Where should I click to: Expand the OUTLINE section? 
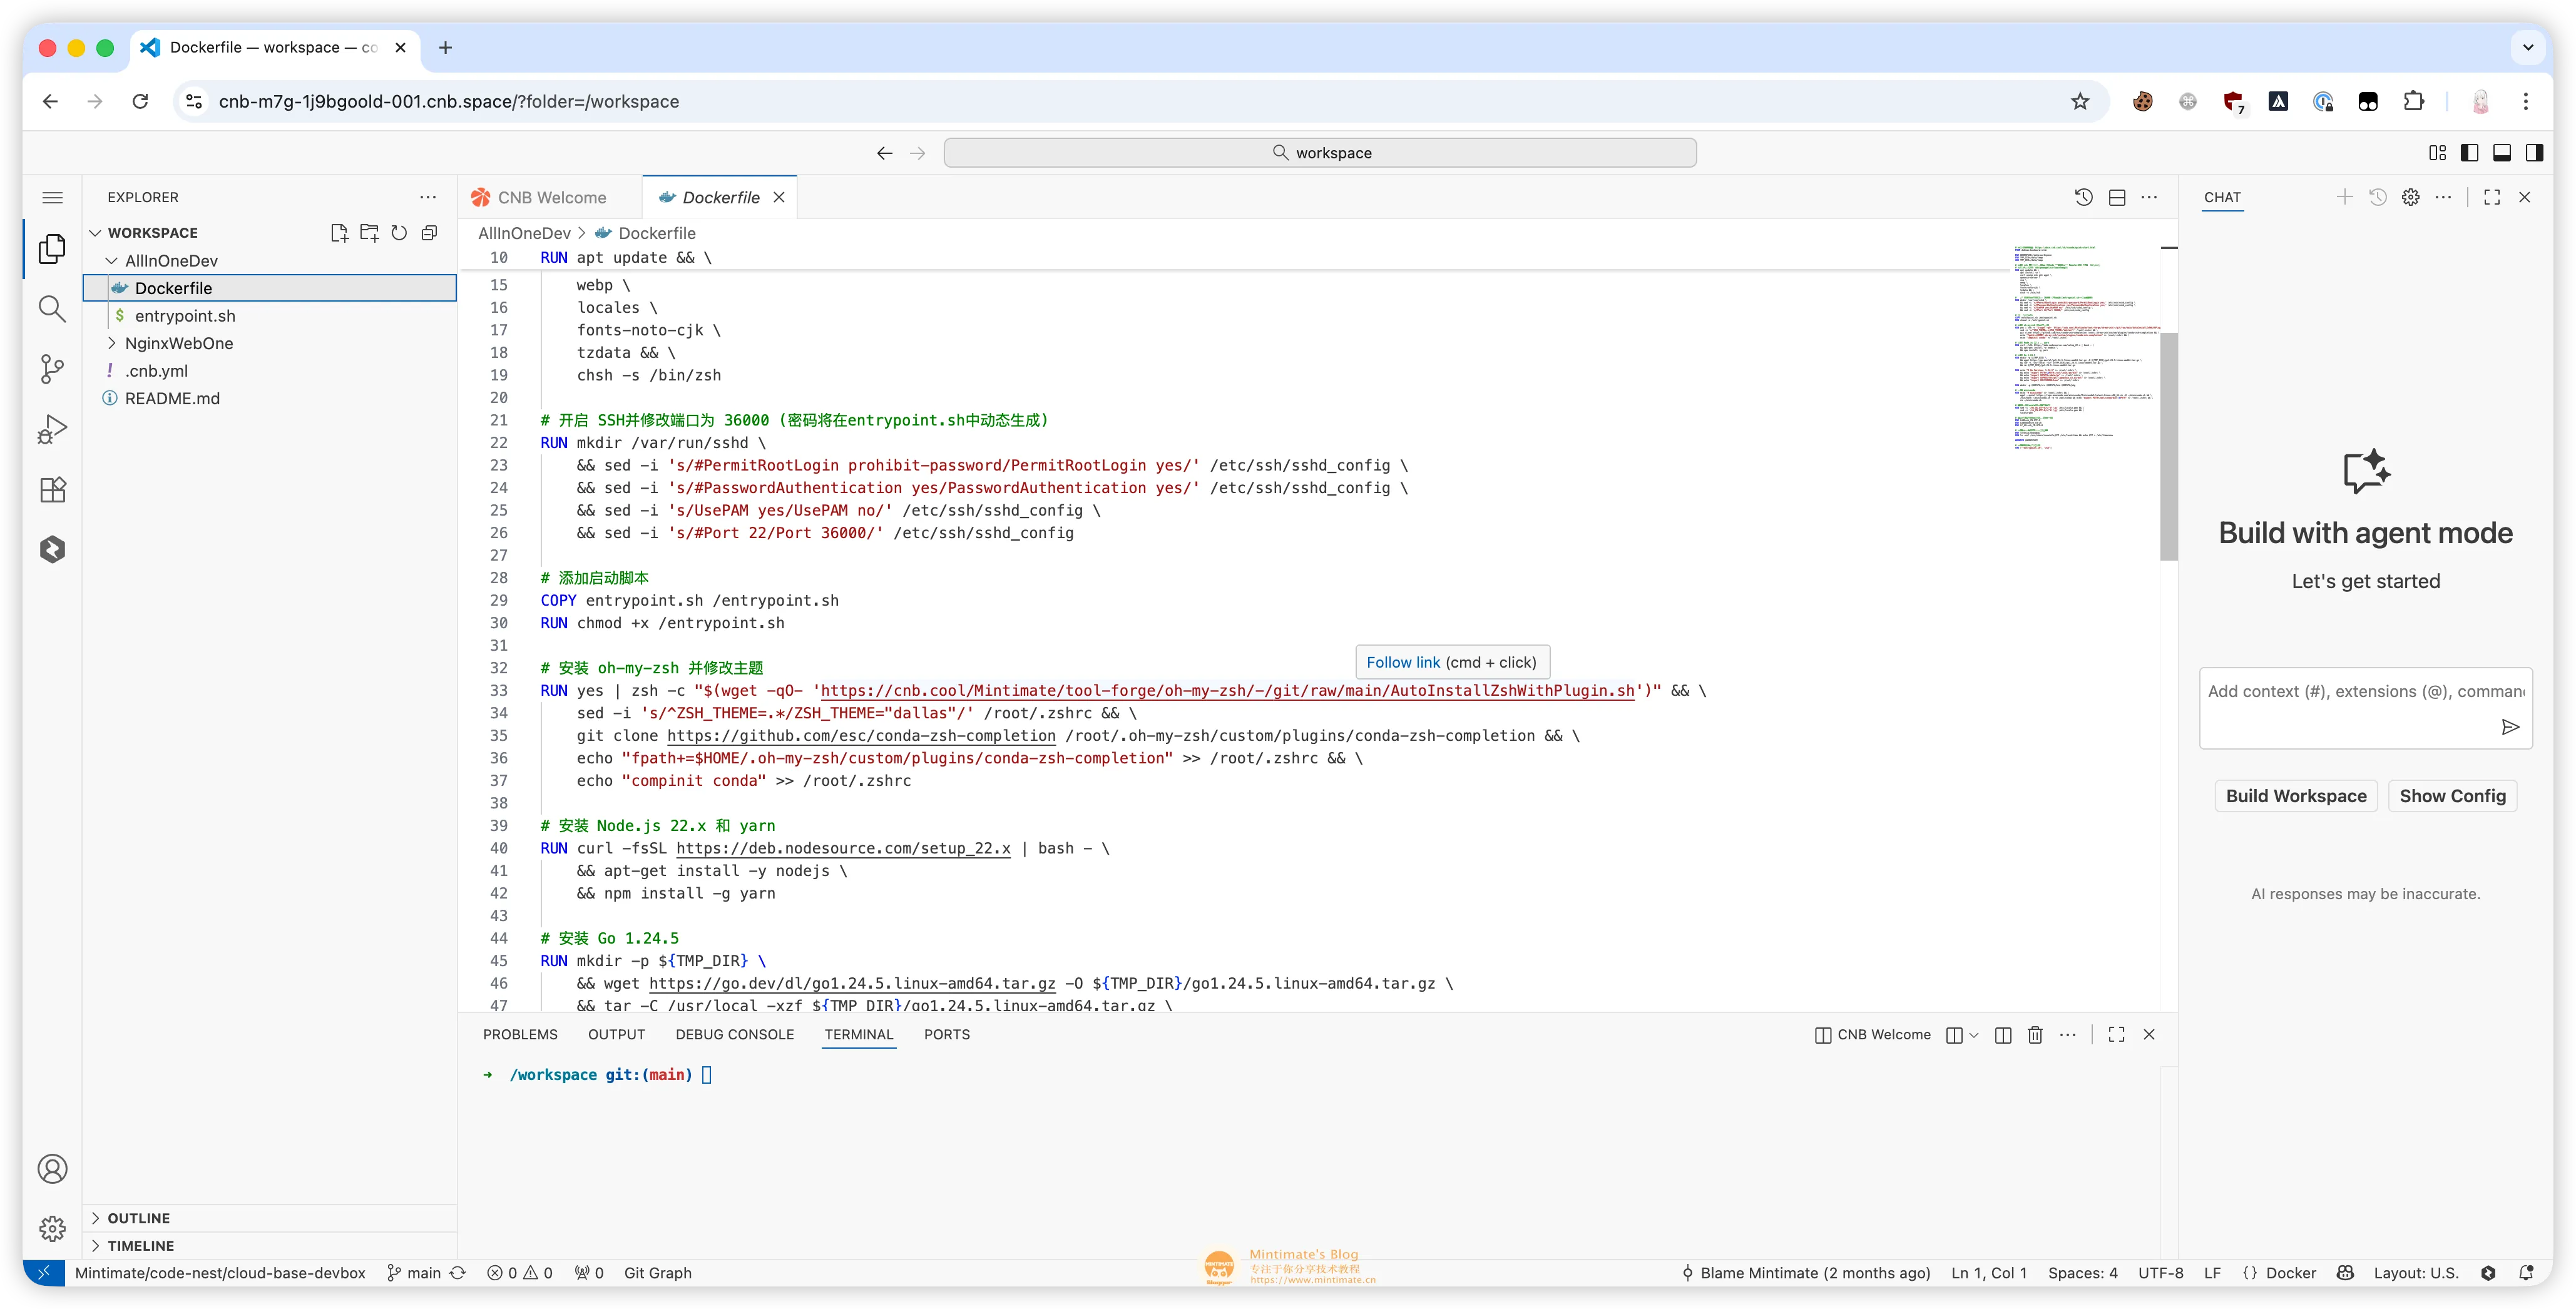(x=138, y=1218)
